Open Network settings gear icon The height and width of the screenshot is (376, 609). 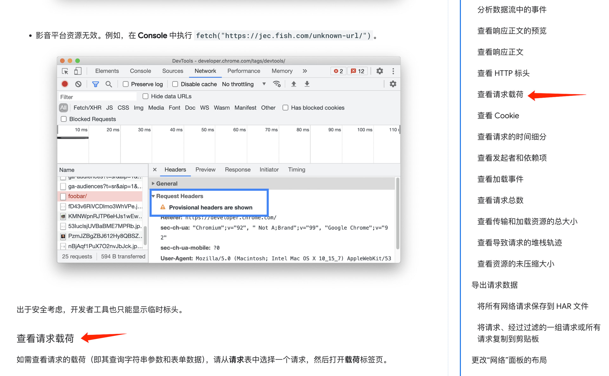click(x=393, y=84)
